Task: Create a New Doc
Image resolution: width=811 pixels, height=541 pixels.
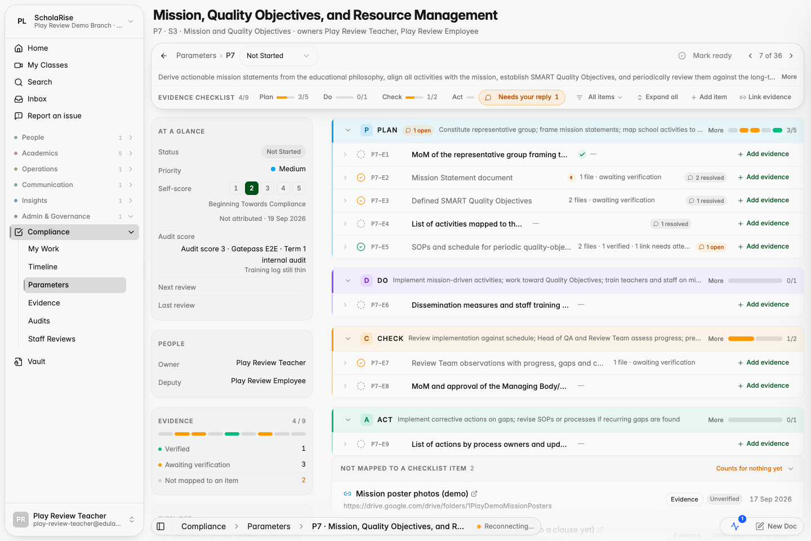Action: pos(776,526)
